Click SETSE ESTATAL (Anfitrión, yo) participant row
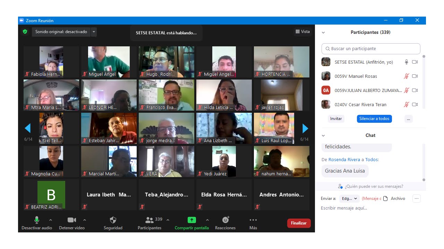This screenshot has width=444, height=249. 370,62
